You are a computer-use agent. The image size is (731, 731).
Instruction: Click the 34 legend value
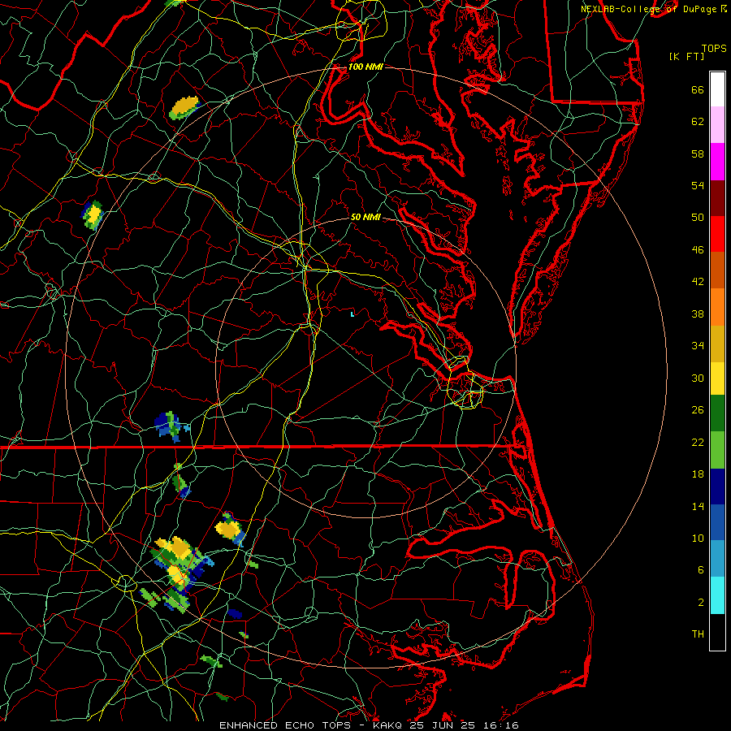tap(698, 346)
